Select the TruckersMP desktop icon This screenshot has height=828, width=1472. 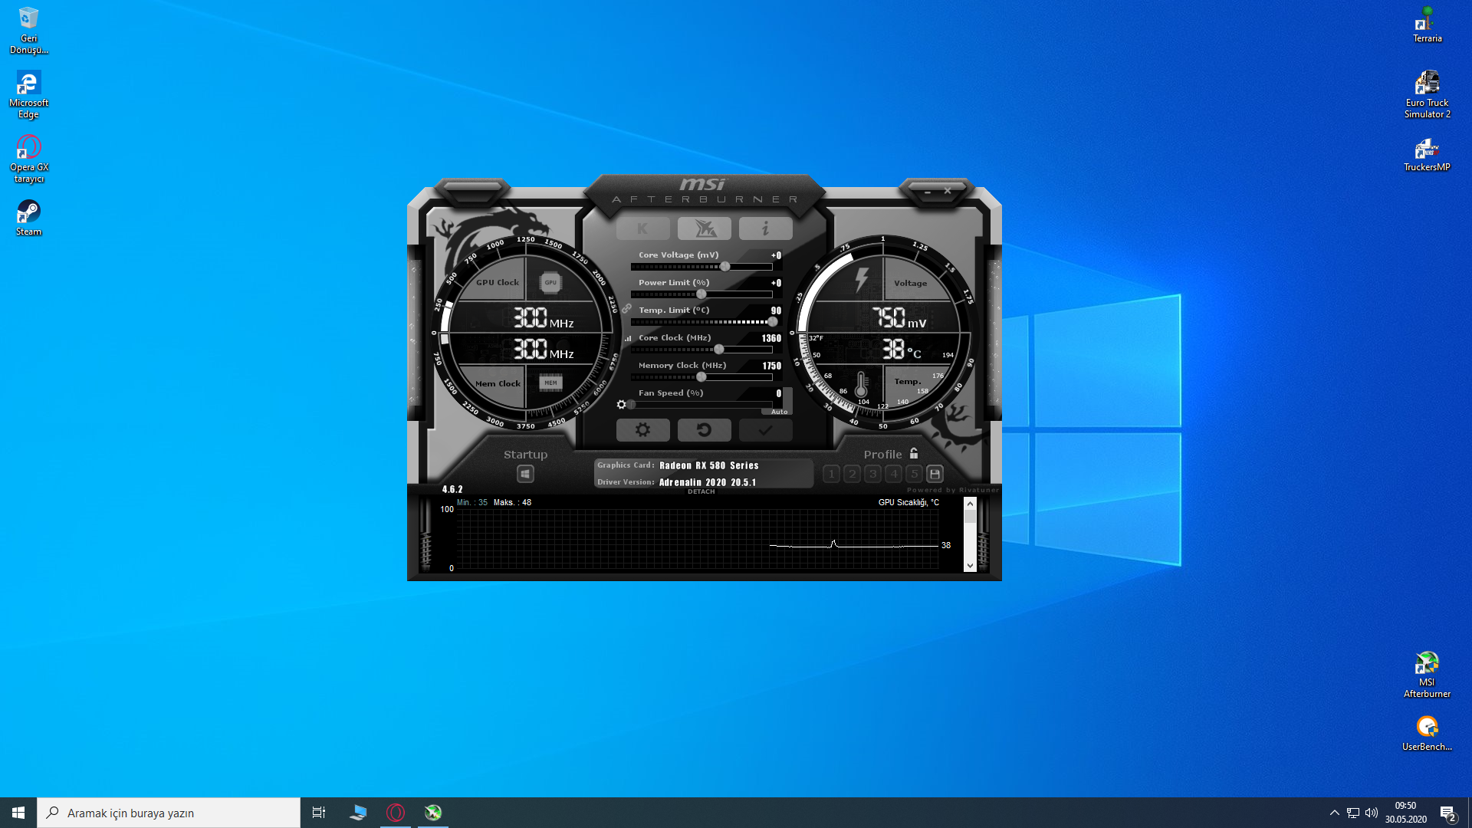[1427, 154]
